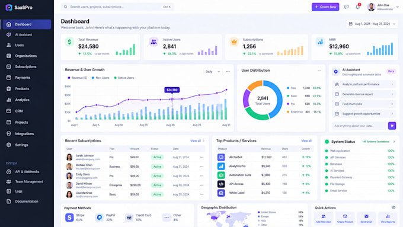Expand the Find churn risks chevron
Image resolution: width=403 pixels, height=227 pixels.
click(392, 104)
